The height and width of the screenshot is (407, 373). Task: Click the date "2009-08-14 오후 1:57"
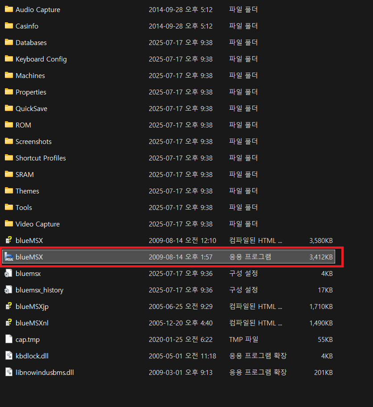[180, 257]
